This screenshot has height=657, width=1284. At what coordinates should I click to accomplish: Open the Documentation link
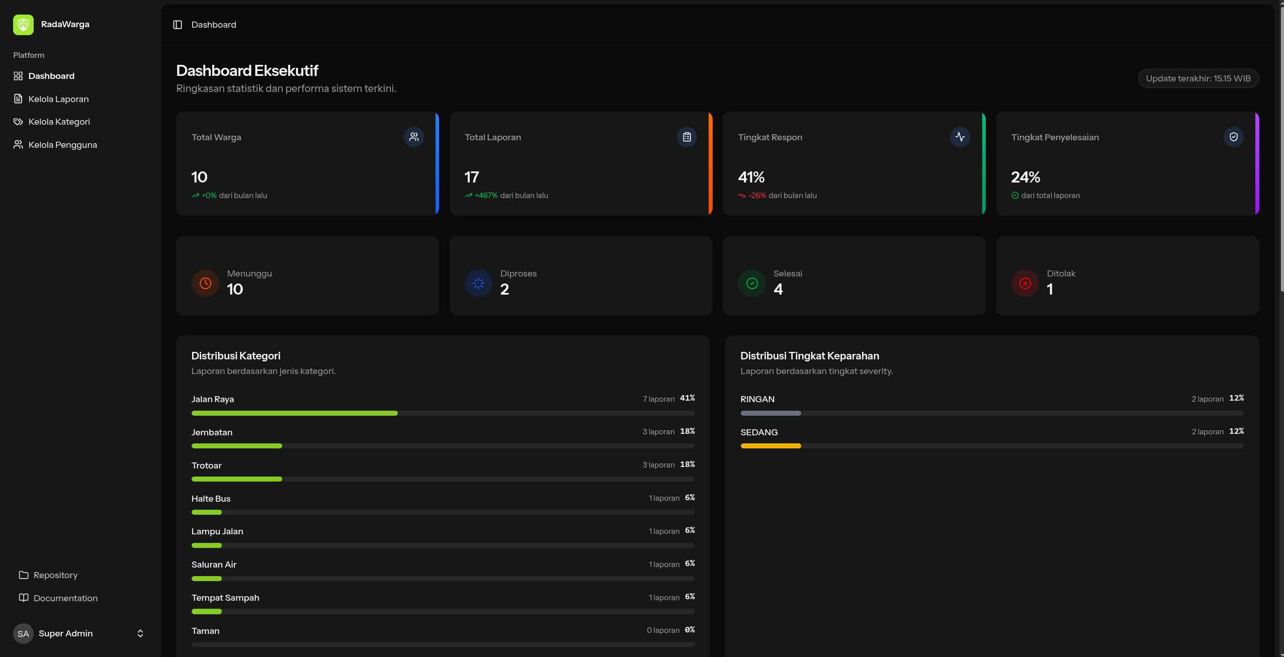[65, 598]
